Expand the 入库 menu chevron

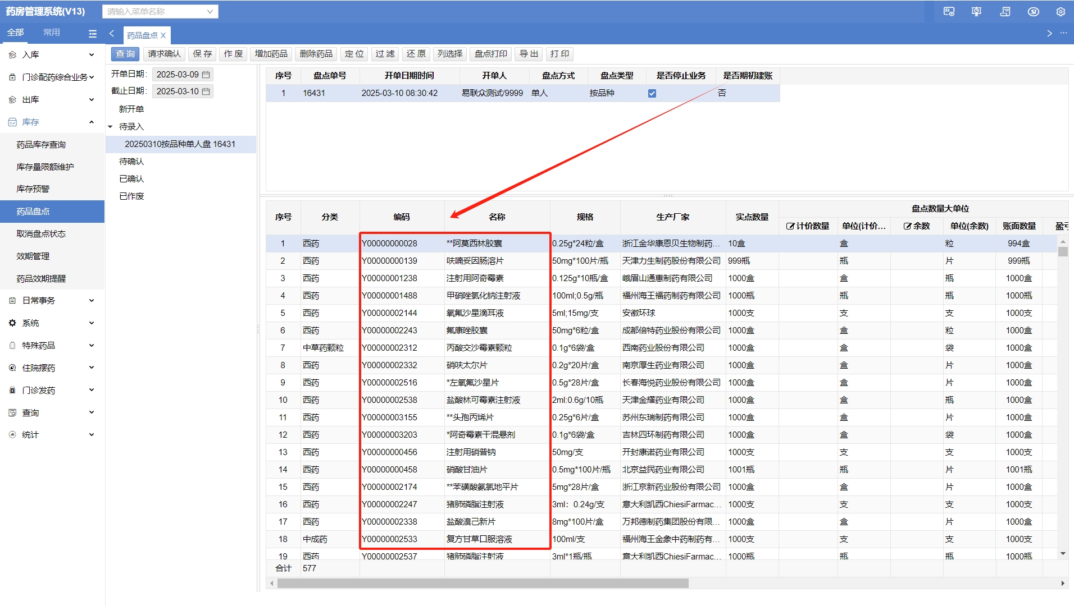pos(92,55)
